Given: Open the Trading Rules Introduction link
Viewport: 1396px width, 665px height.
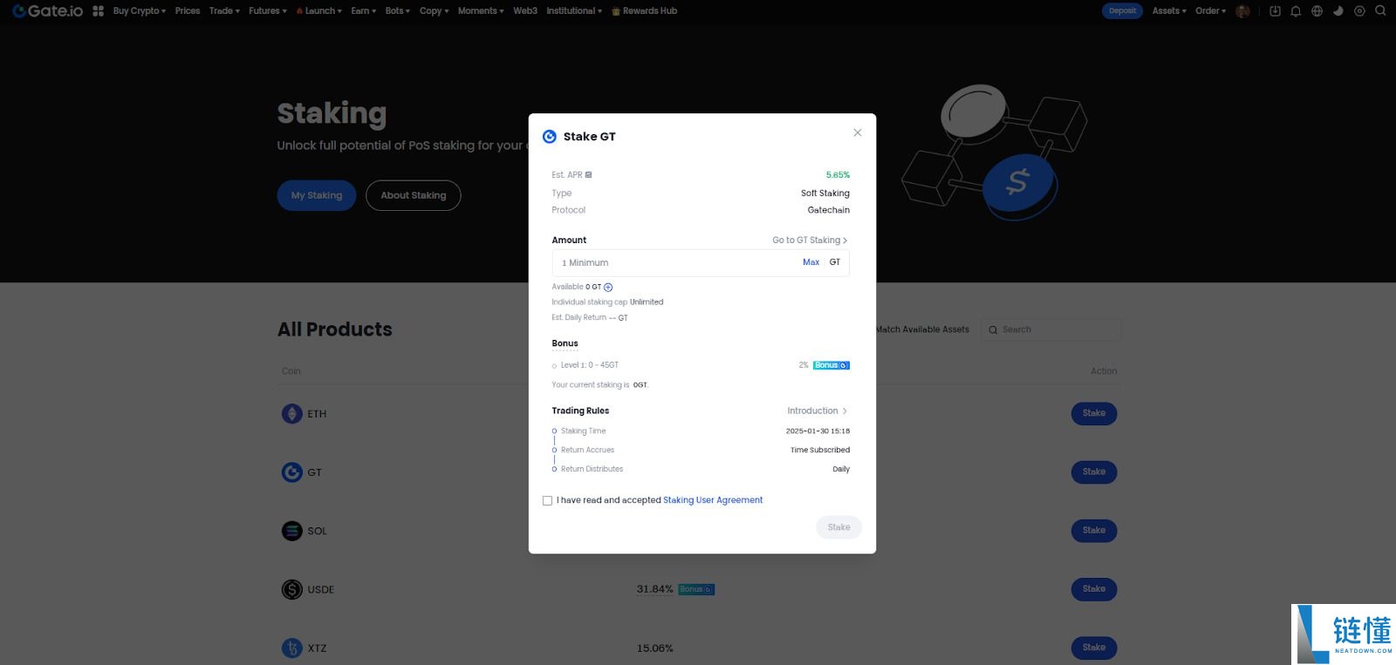Looking at the screenshot, I should [x=818, y=411].
